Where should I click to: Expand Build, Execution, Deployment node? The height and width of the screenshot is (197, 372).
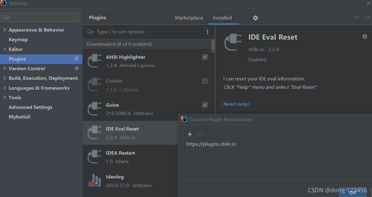pyautogui.click(x=4, y=78)
